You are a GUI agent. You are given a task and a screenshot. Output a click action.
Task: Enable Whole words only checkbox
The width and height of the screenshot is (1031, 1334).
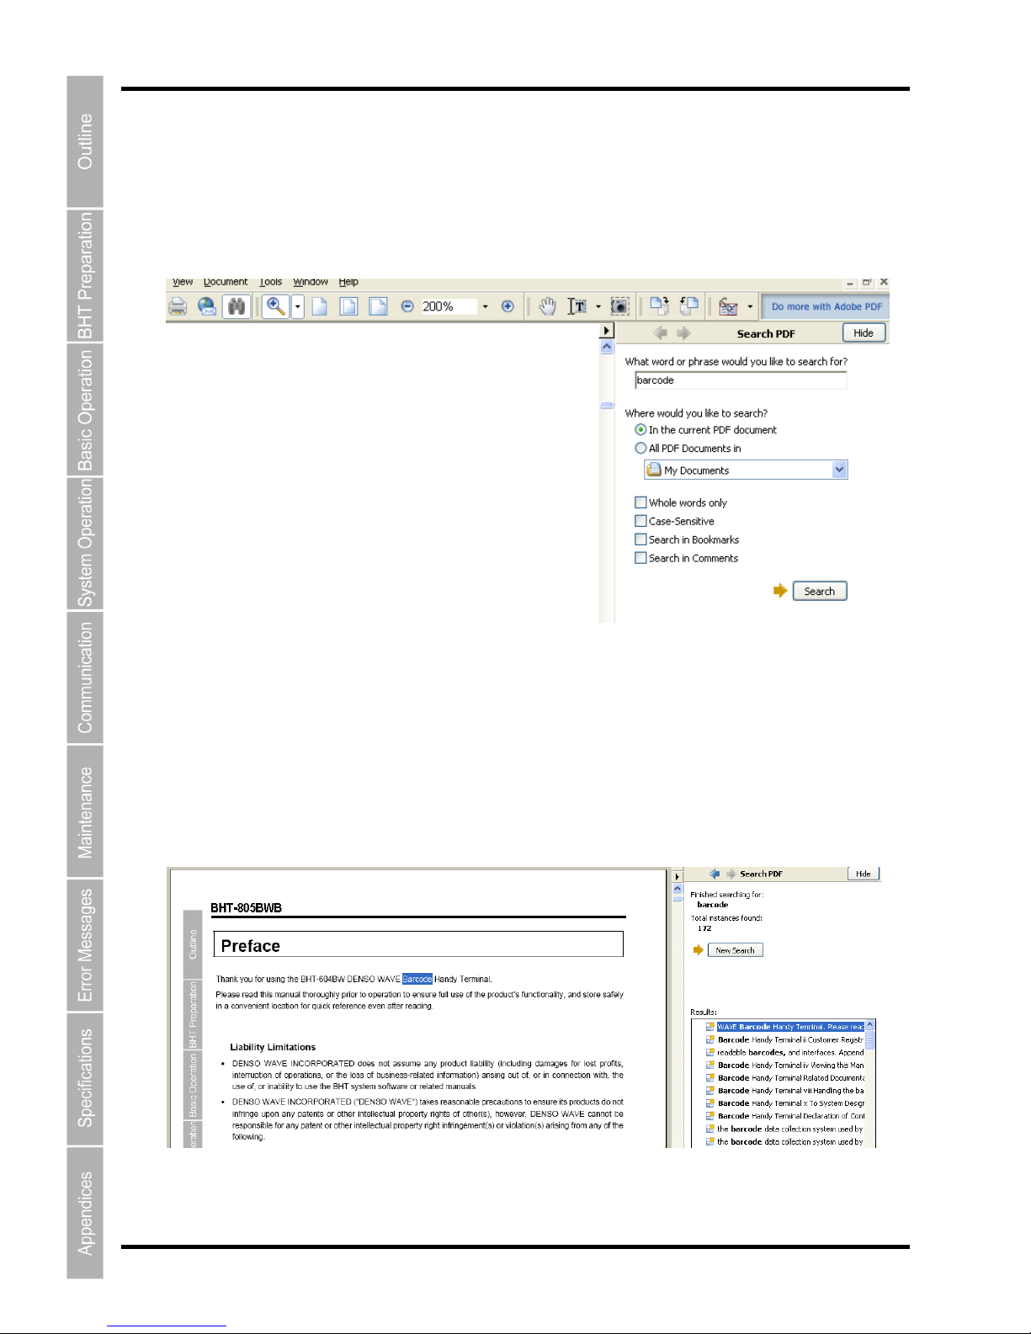tap(640, 502)
